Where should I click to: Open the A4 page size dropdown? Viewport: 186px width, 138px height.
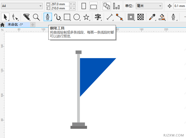pos(22,6)
